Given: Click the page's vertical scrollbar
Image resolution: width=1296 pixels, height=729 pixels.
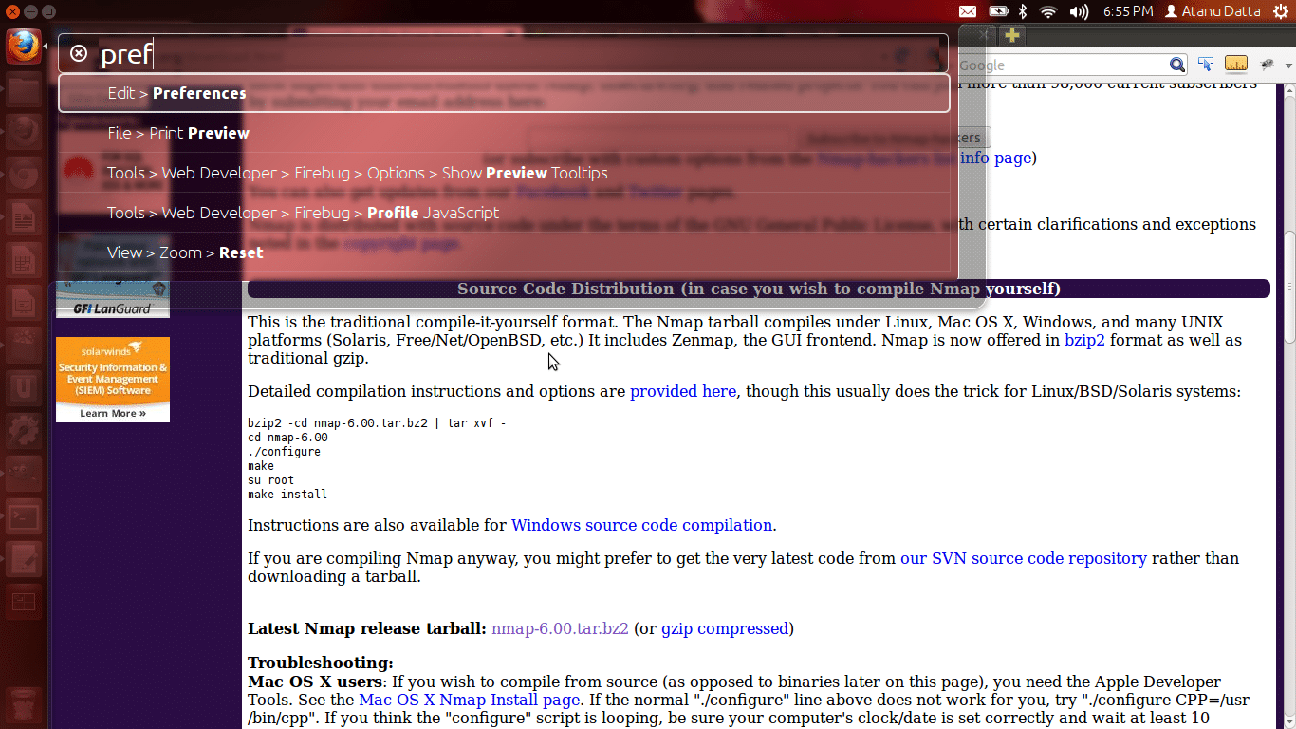Looking at the screenshot, I should 1288,287.
